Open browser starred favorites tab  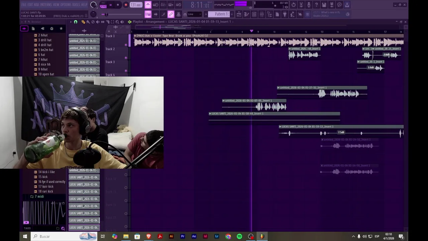tap(61, 28)
